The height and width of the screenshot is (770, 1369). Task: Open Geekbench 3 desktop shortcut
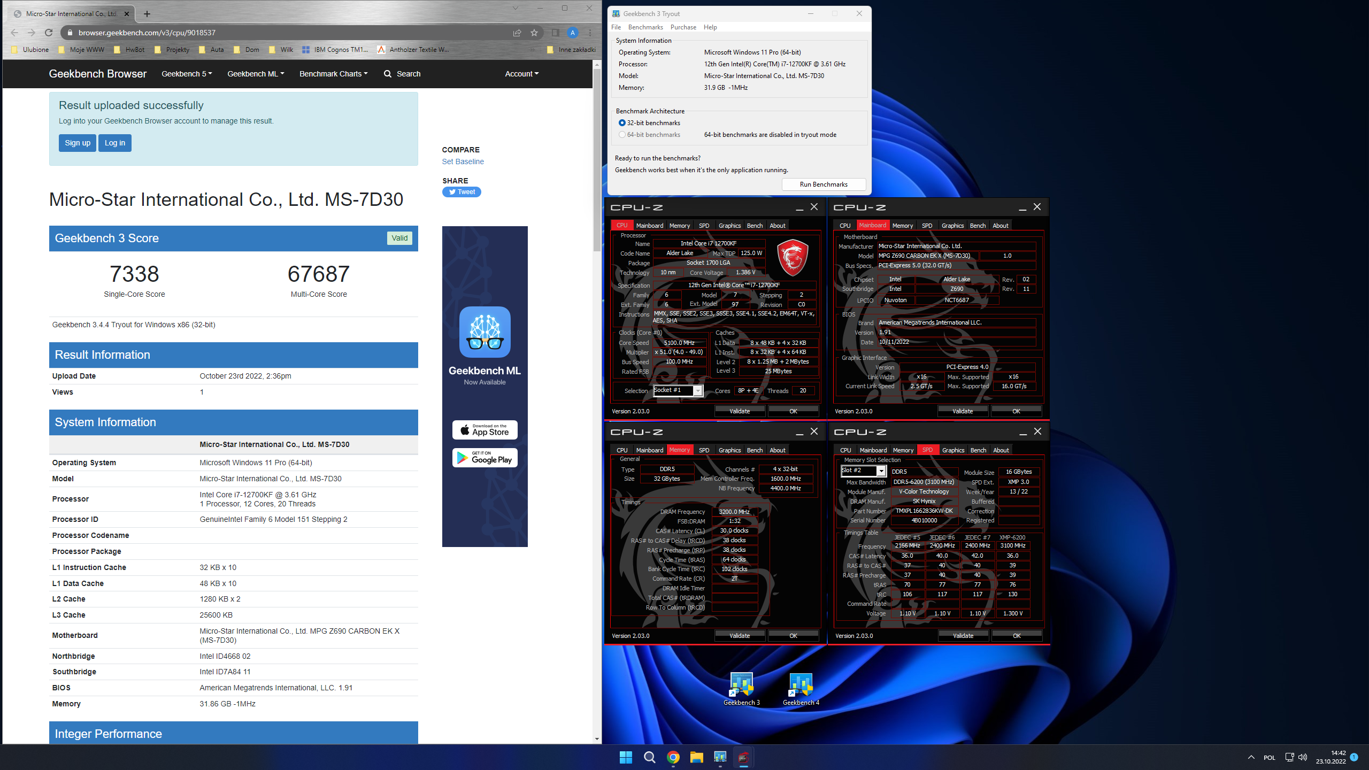point(741,689)
